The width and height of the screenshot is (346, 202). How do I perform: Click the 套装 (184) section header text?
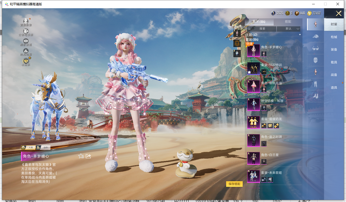pyautogui.click(x=251, y=39)
